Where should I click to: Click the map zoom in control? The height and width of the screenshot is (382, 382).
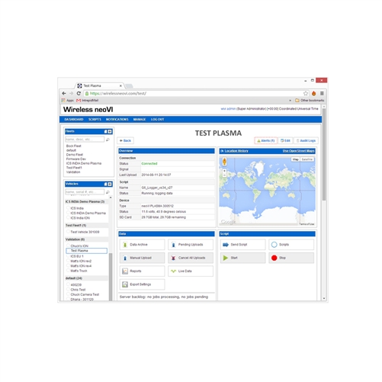(224, 171)
